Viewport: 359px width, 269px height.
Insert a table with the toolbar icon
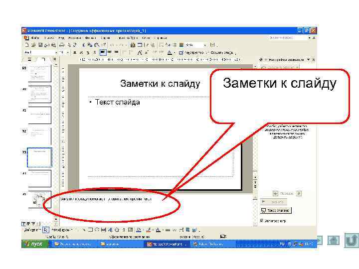click(140, 45)
